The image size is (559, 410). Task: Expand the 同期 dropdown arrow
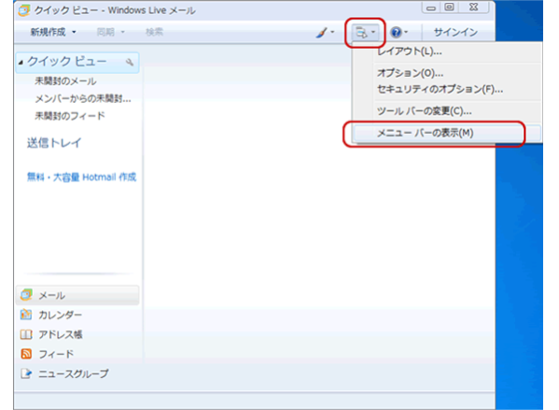coord(123,32)
